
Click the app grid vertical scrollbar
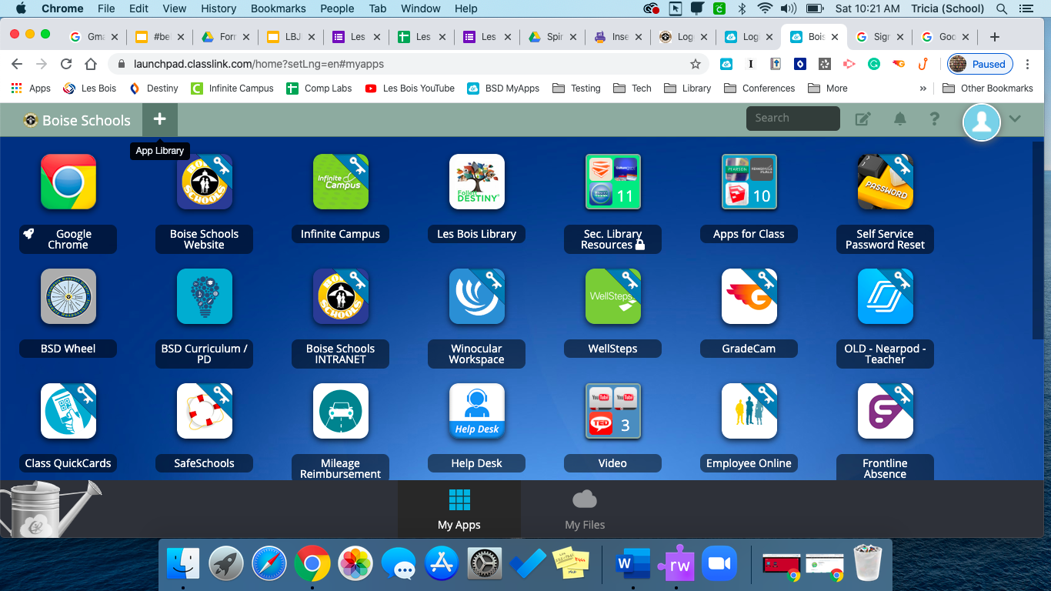1038,240
